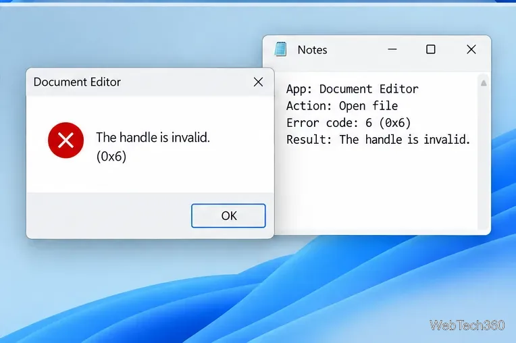Click "Result: The handle is invalid." in Notes

click(x=378, y=140)
